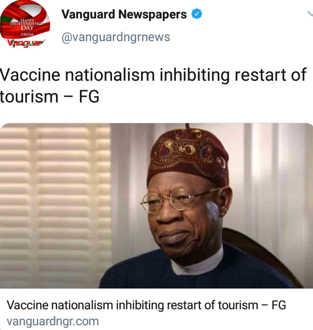Open the Vanguard profile avatar

(25, 24)
